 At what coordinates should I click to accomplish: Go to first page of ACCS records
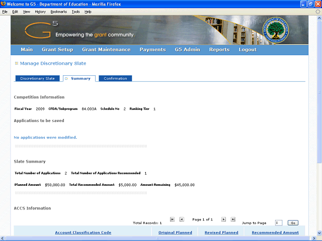172,219
